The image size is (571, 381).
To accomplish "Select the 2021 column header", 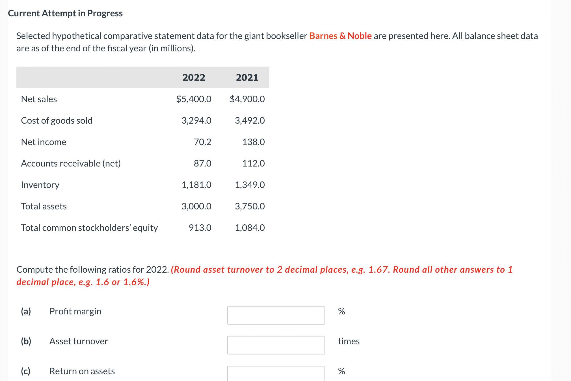I will coord(247,77).
